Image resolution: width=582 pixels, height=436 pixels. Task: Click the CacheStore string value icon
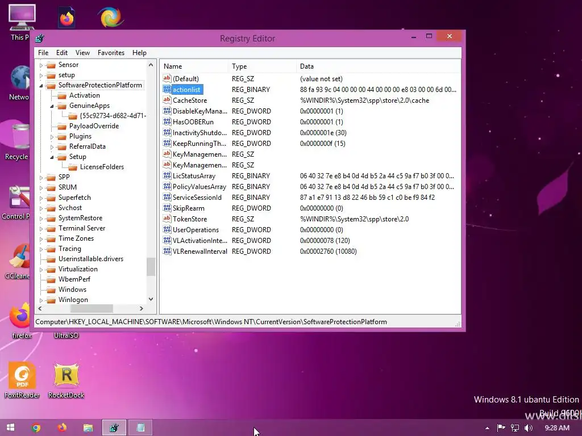click(x=167, y=100)
